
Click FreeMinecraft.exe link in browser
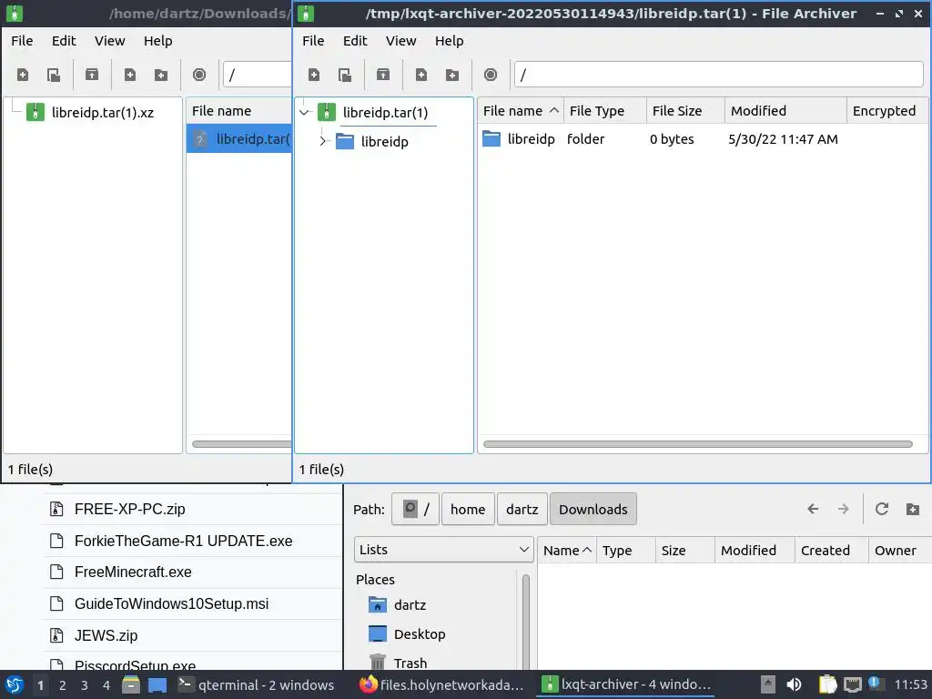click(x=133, y=572)
